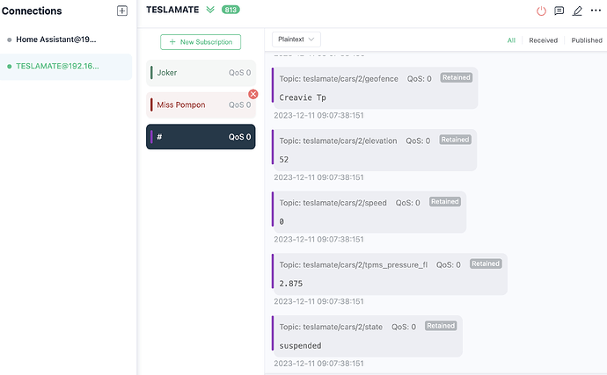Click the New Subscription button
Viewport: 607px width, 375px height.
[x=201, y=42]
